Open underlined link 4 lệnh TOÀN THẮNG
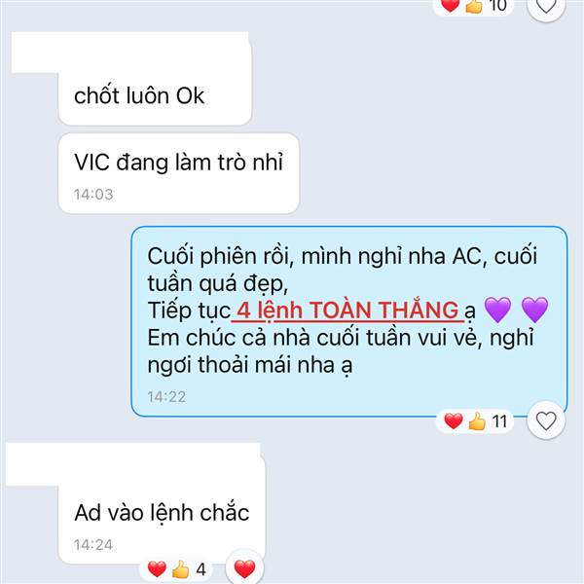 coord(347,310)
